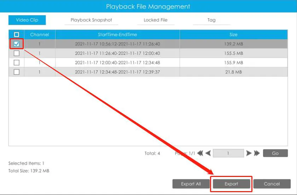The height and width of the screenshot is (195, 297).
Task: Go to the previous page arrow
Action: [208, 153]
